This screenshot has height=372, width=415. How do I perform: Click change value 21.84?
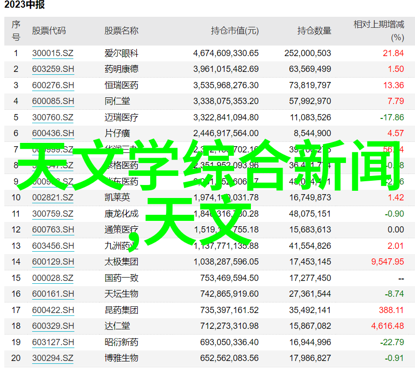393,53
